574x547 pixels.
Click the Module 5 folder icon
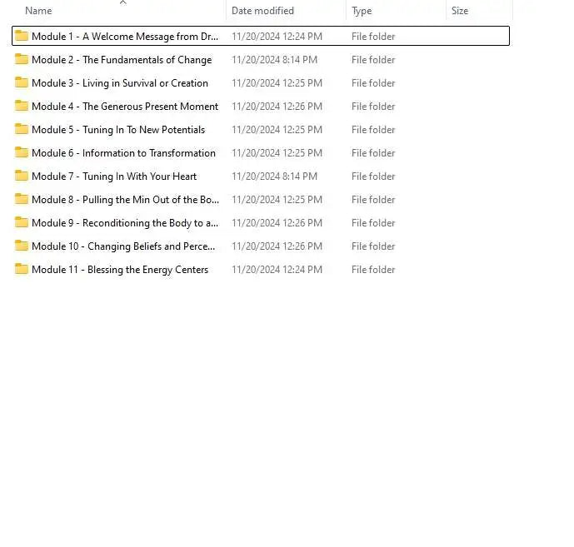(x=22, y=129)
